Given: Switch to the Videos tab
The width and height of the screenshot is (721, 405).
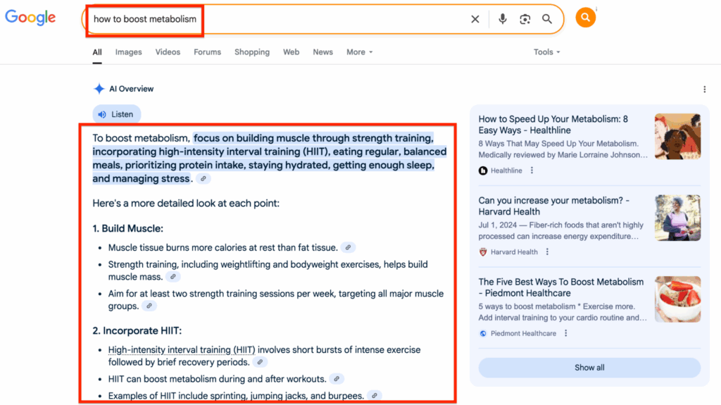Looking at the screenshot, I should pos(168,52).
